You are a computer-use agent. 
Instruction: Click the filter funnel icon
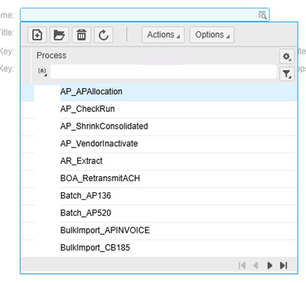pos(286,74)
